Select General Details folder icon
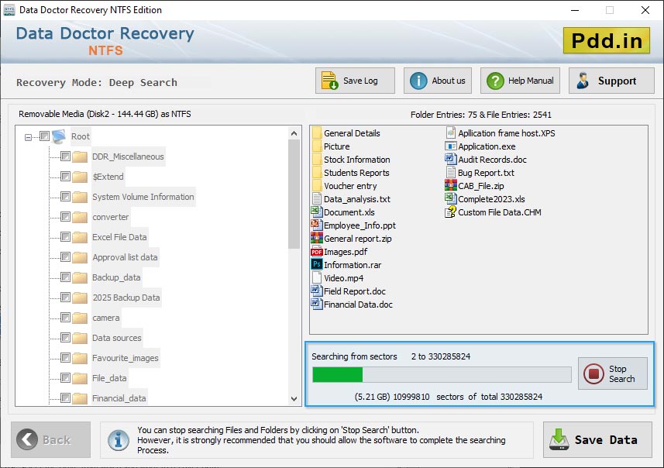 (317, 133)
